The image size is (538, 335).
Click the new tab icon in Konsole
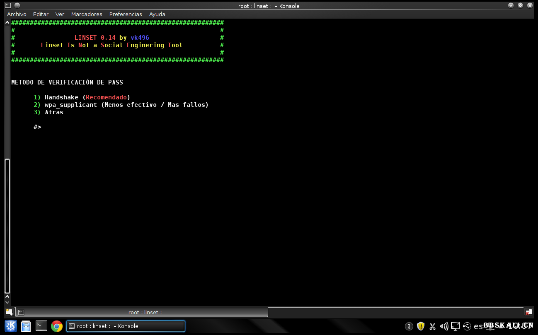pos(9,312)
